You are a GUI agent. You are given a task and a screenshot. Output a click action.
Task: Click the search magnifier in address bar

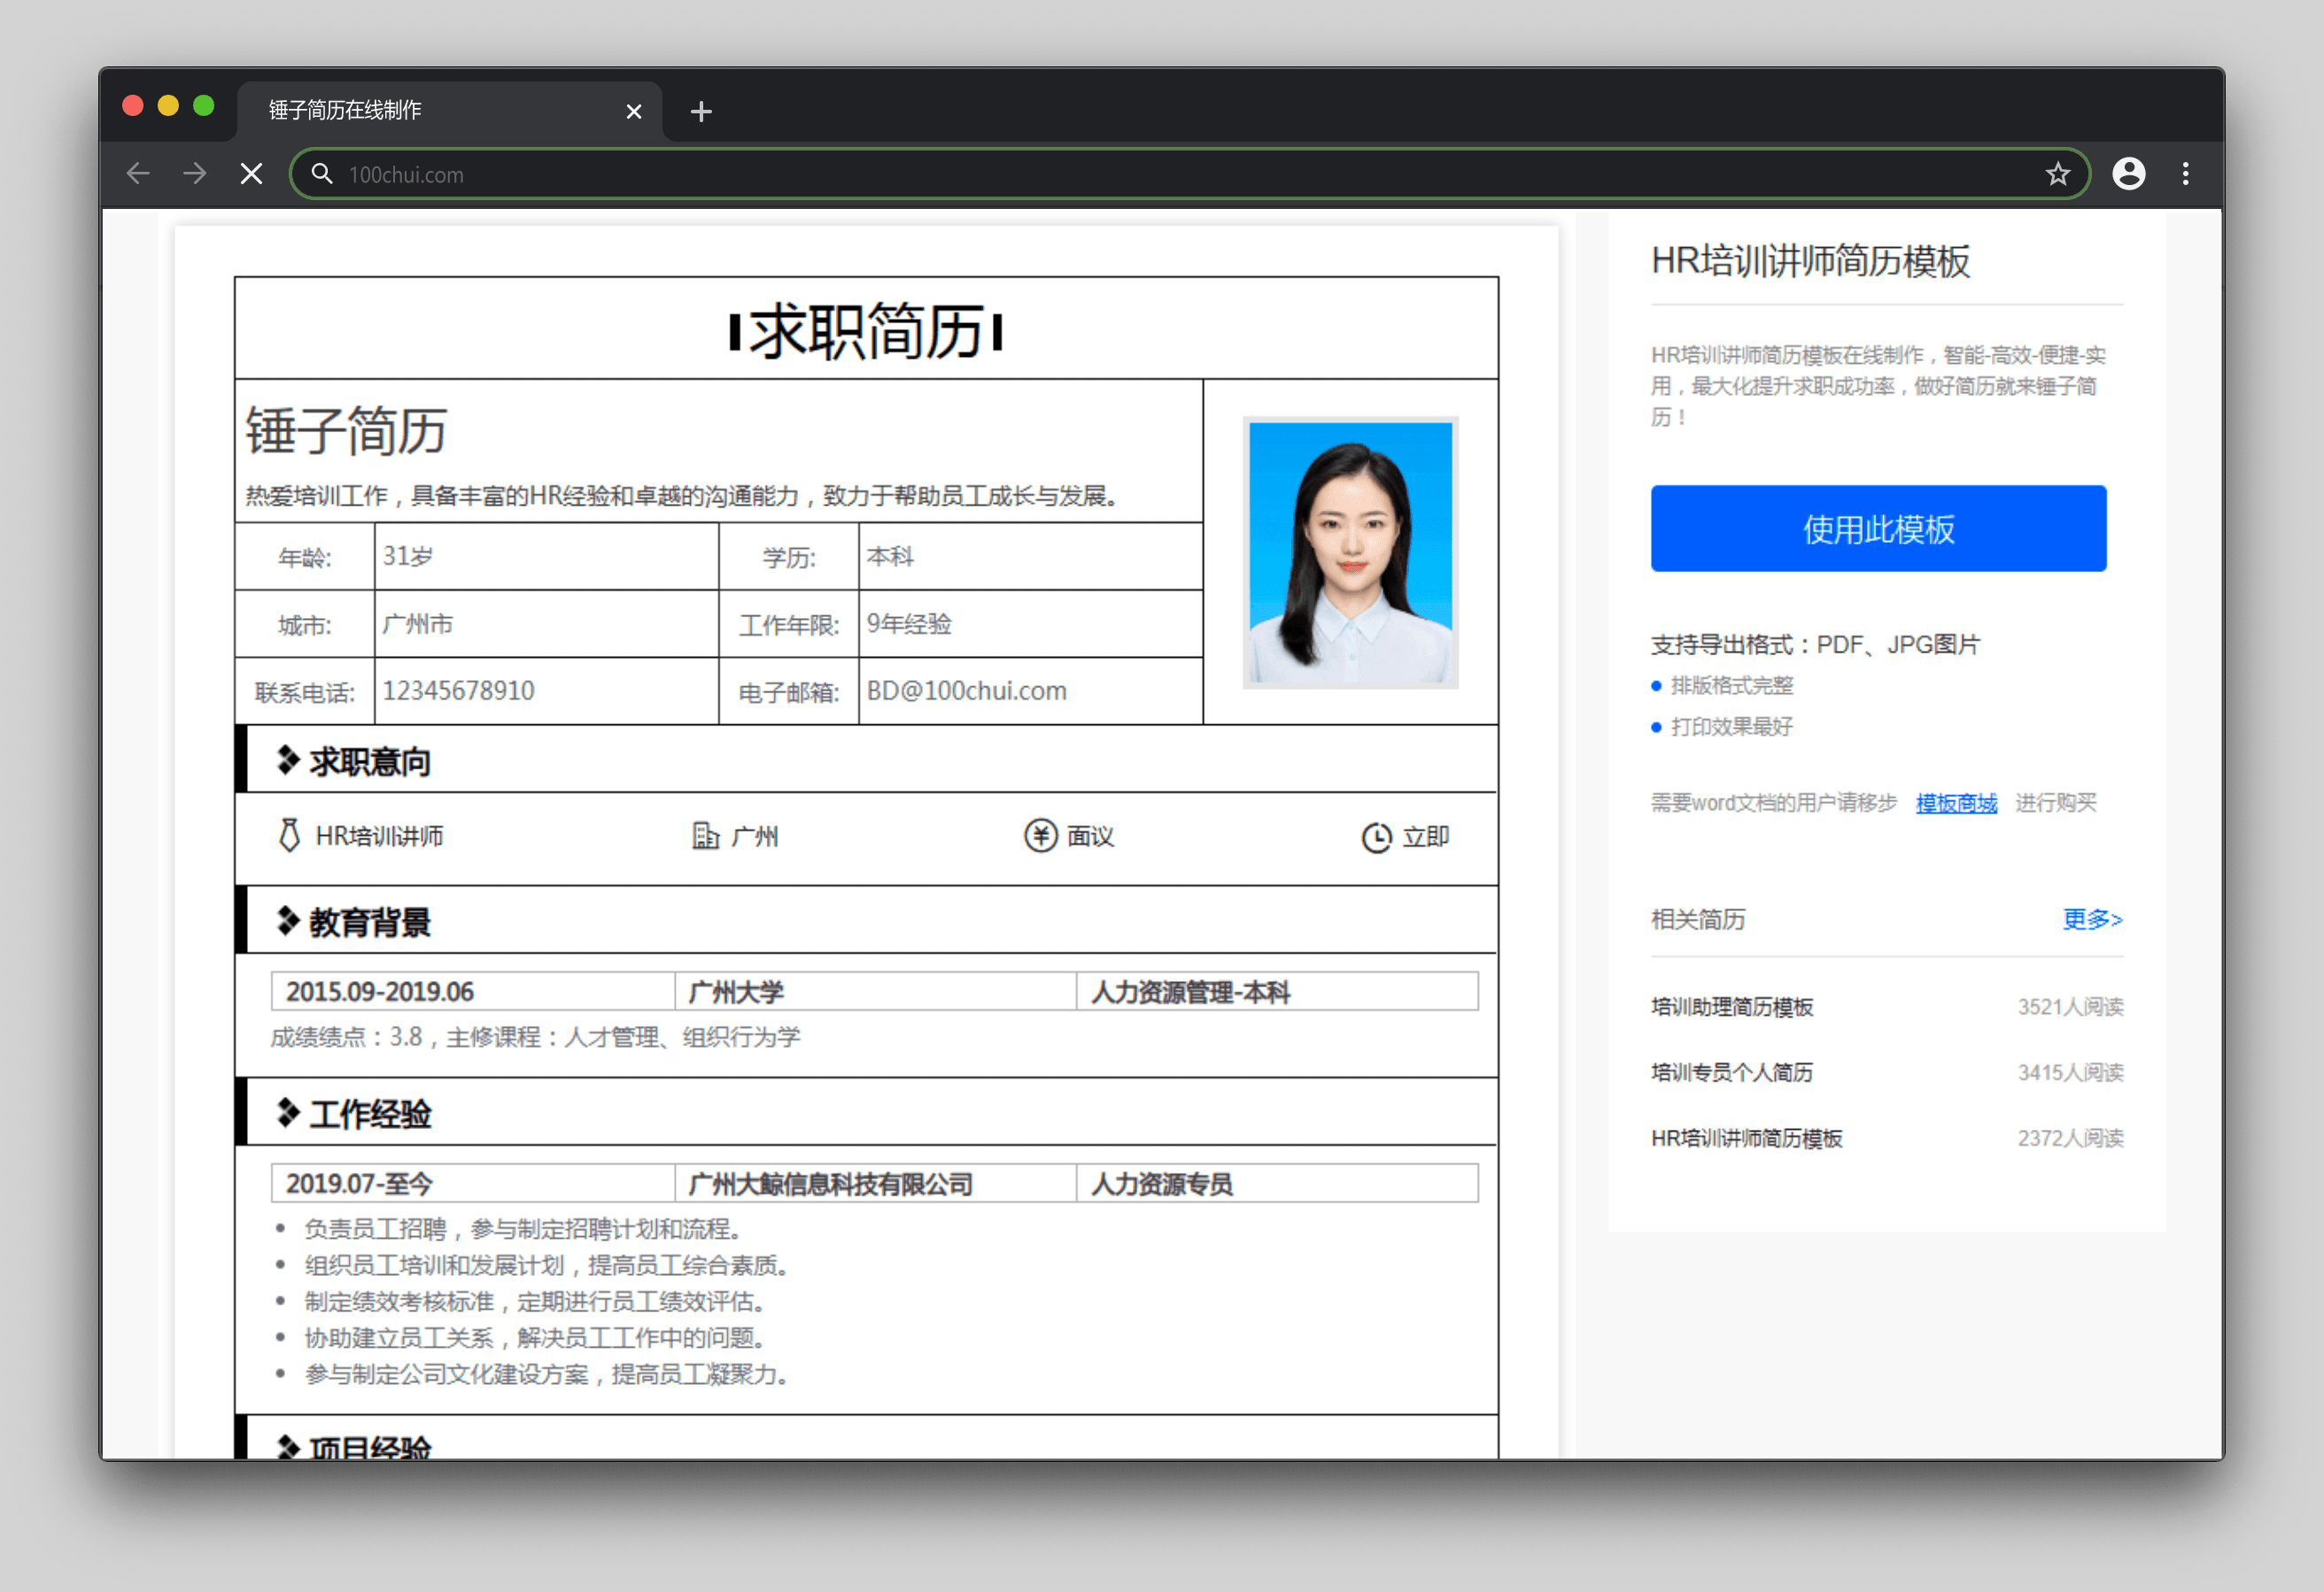(x=322, y=174)
